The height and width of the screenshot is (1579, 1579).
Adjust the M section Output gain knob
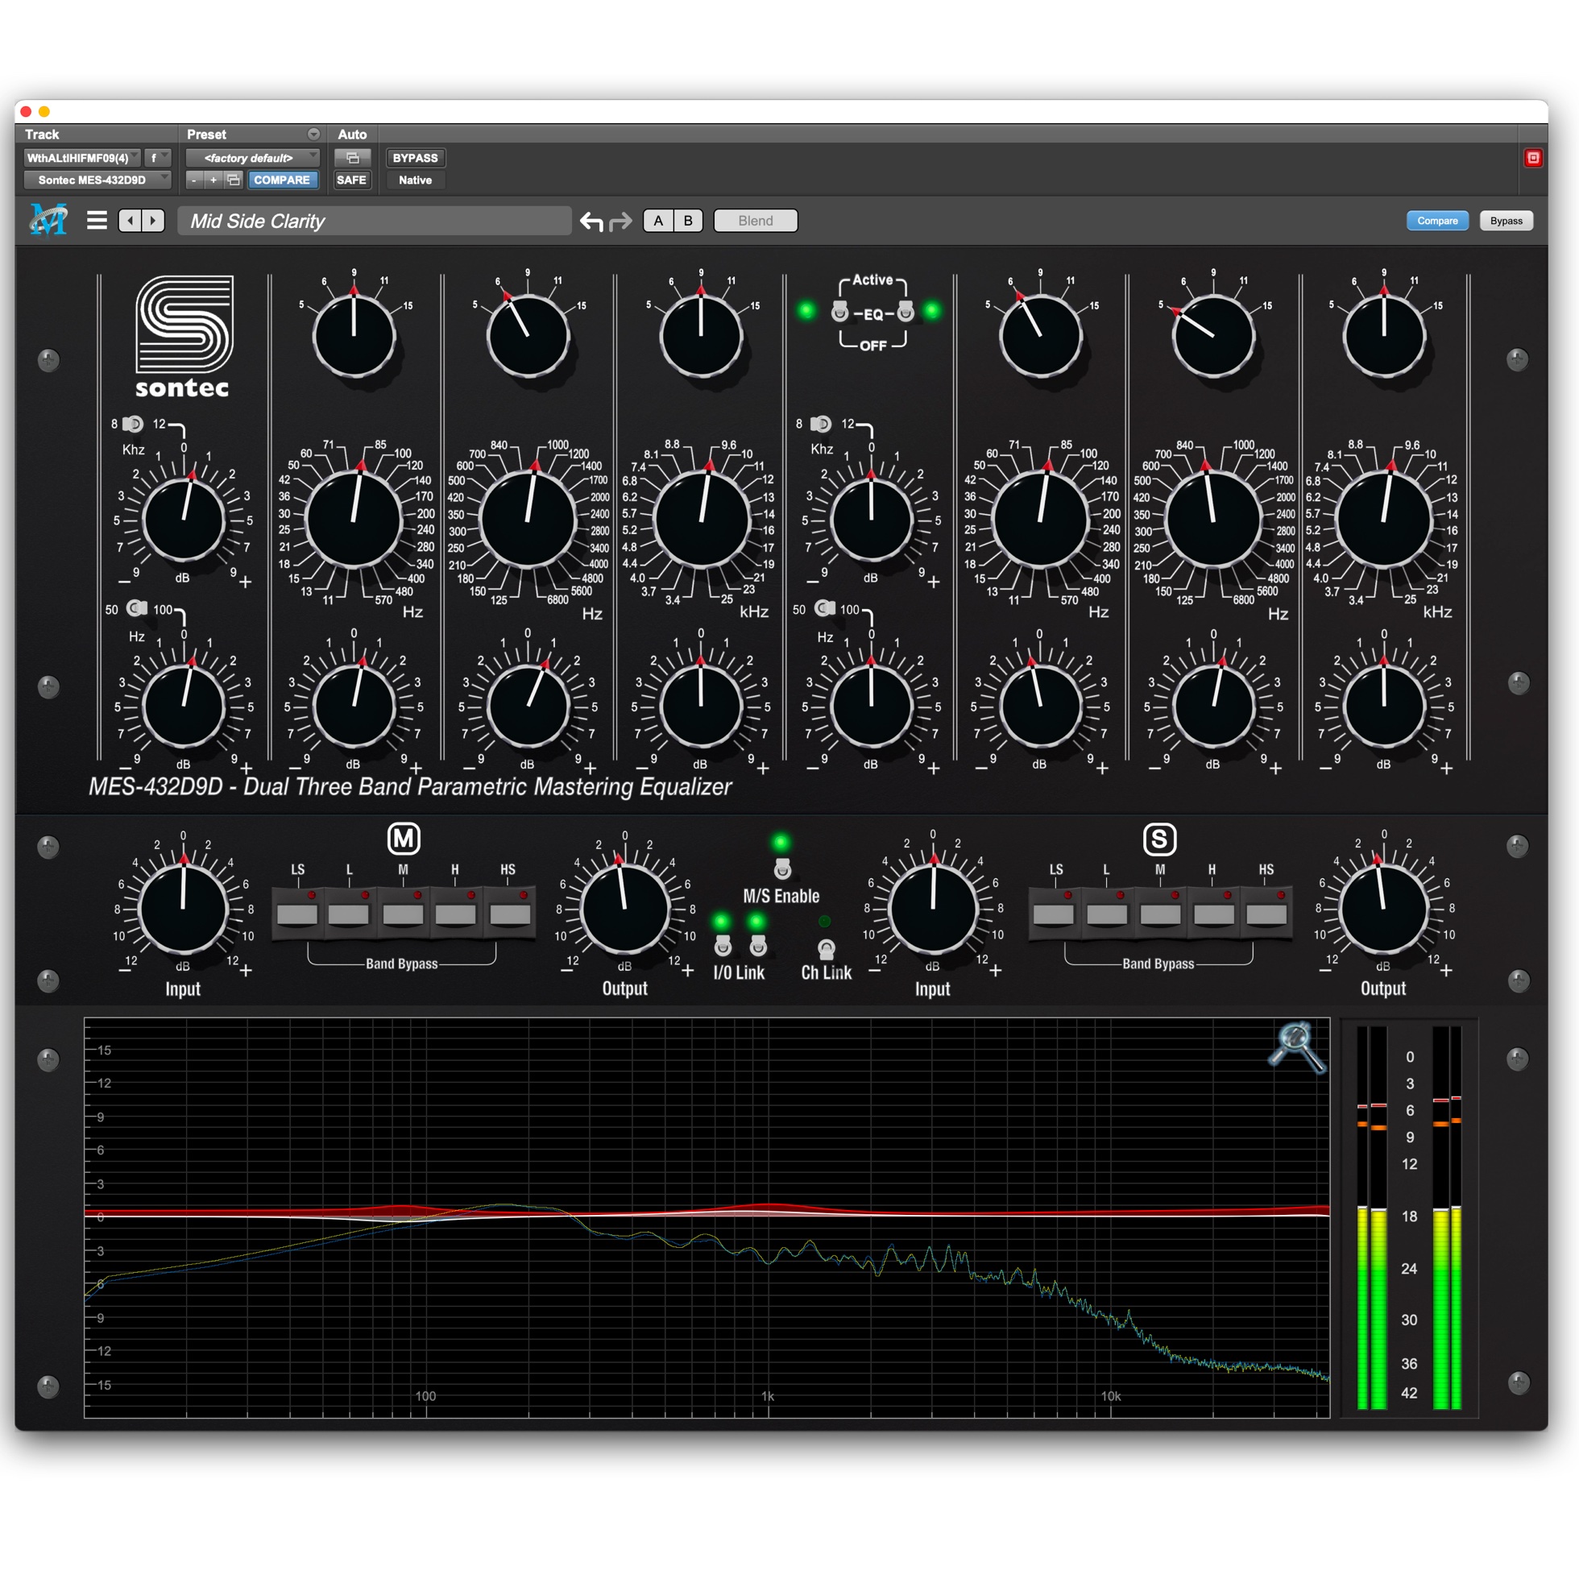(x=624, y=910)
